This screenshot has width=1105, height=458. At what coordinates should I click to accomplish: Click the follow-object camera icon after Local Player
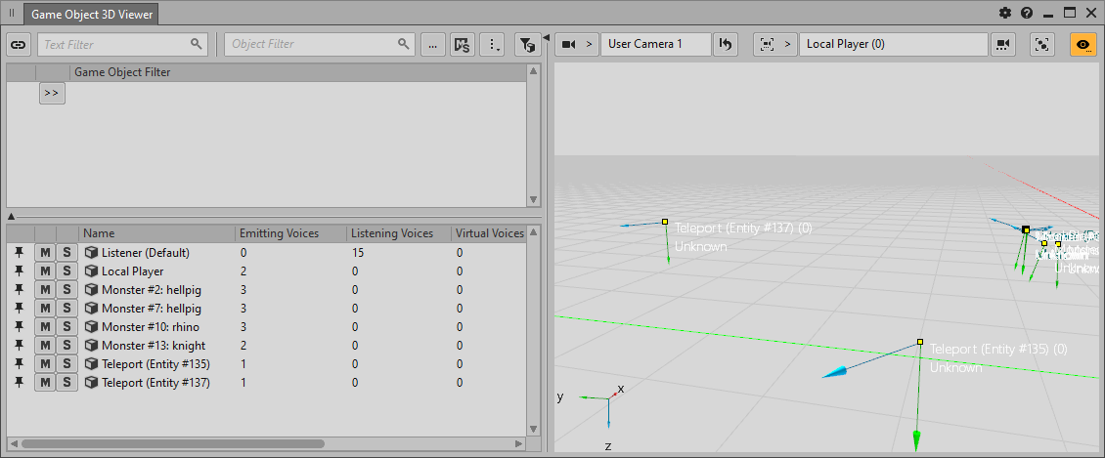click(x=1002, y=44)
